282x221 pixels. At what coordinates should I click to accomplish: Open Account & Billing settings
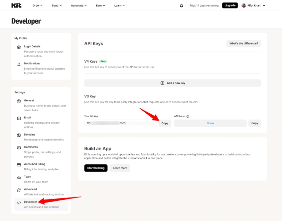[41, 167]
